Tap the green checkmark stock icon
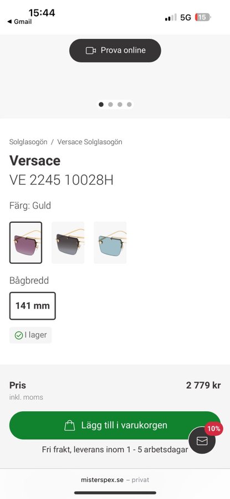230x499 pixels. [x=19, y=335]
